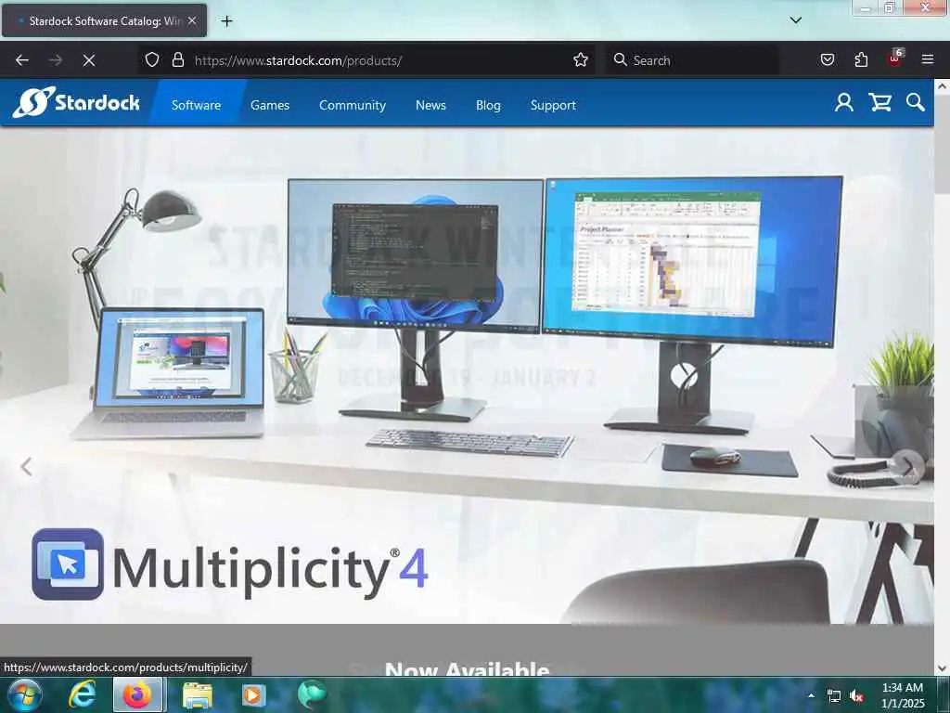This screenshot has width=950, height=713.
Task: Click the muted volume tray icon
Action: 856,696
